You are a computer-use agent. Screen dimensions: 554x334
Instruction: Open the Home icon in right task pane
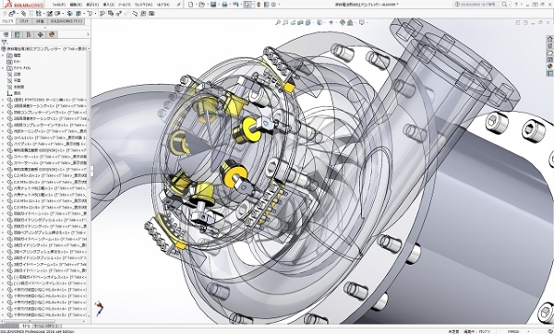tap(549, 39)
